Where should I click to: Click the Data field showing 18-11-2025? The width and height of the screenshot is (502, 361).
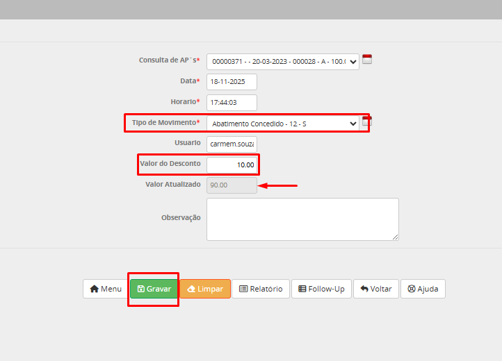pos(232,82)
